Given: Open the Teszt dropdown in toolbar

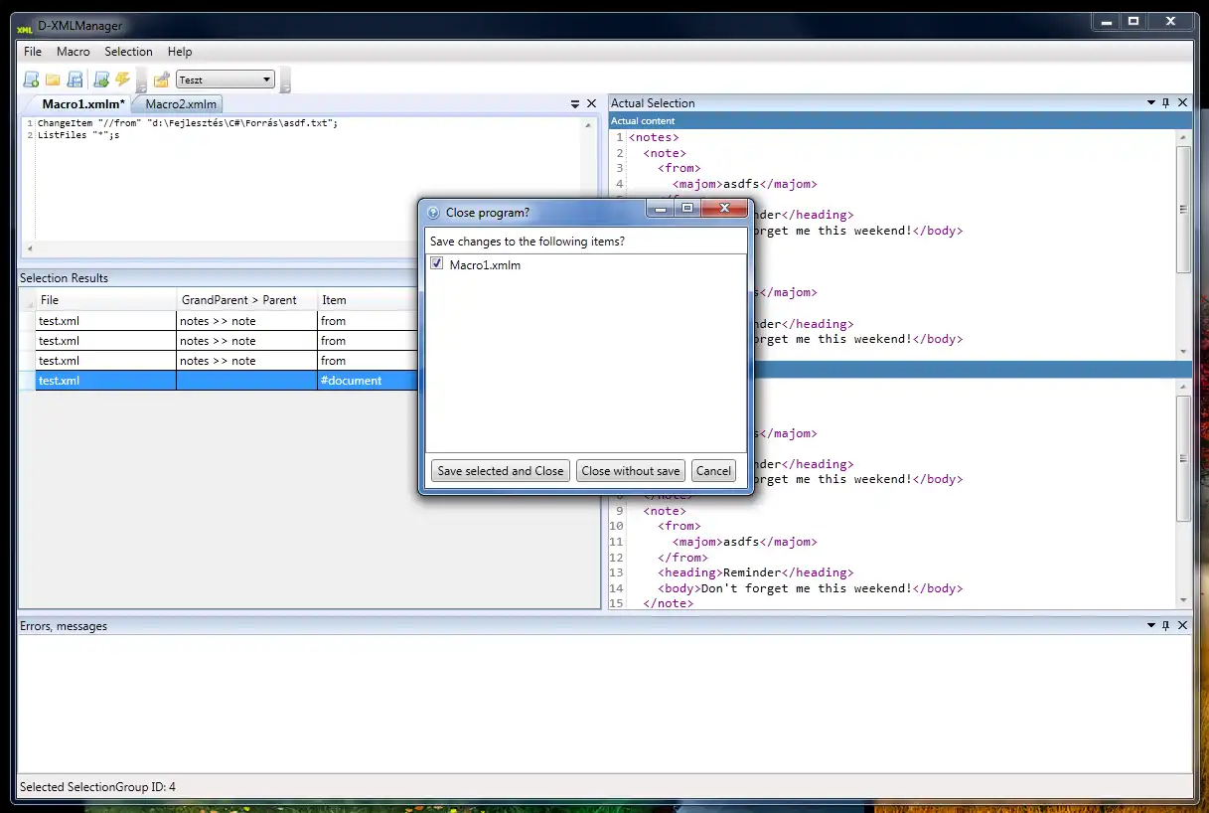Looking at the screenshot, I should 266,80.
